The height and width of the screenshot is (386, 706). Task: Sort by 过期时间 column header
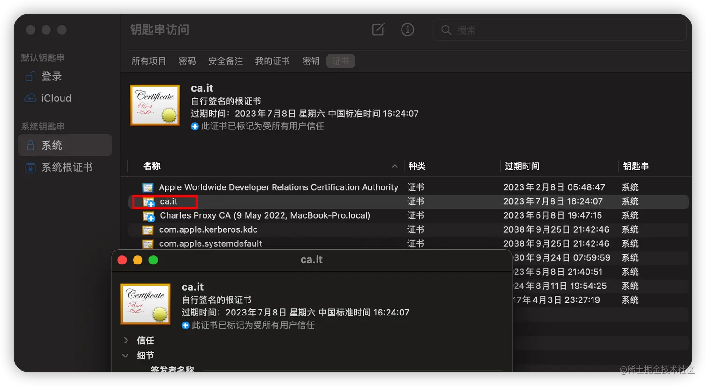[x=522, y=166]
